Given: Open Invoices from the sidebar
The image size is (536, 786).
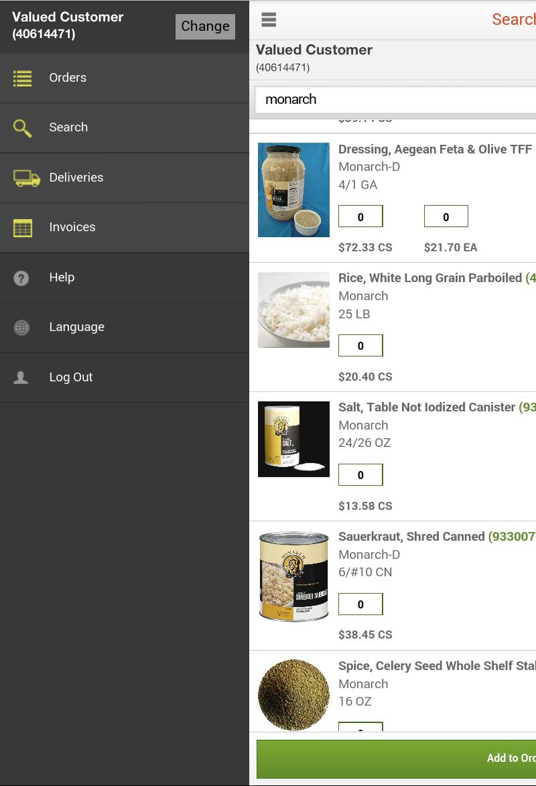Looking at the screenshot, I should click(125, 228).
